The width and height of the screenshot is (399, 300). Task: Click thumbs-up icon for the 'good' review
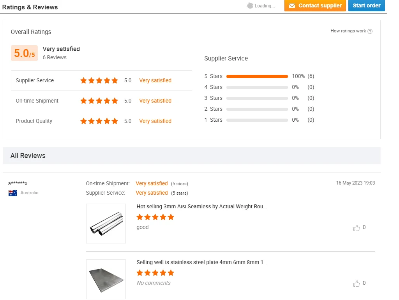356,228
